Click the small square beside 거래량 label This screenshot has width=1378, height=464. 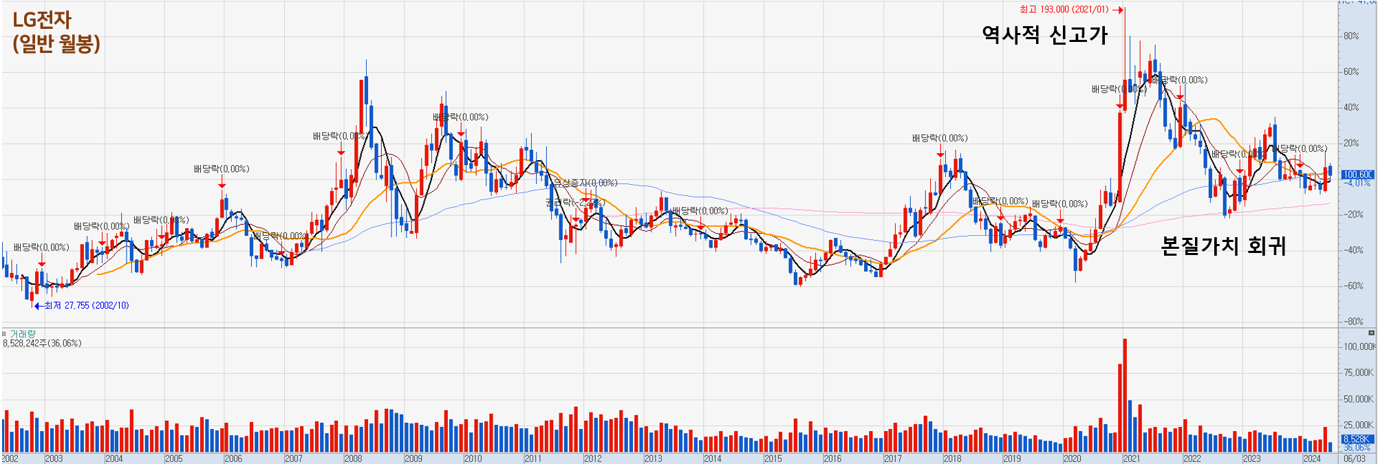pos(4,334)
